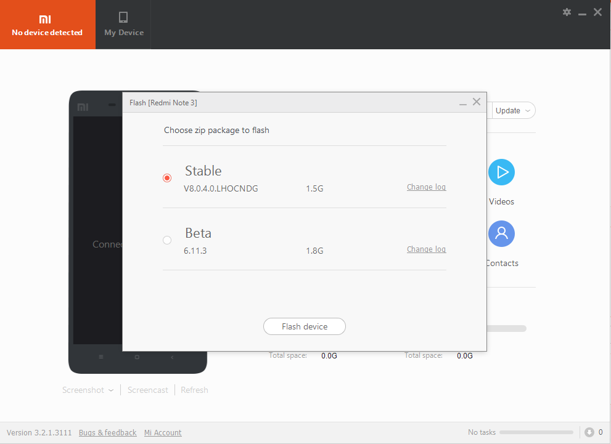
Task: Close the Flash Redmi Note 3 dialog
Action: (477, 102)
